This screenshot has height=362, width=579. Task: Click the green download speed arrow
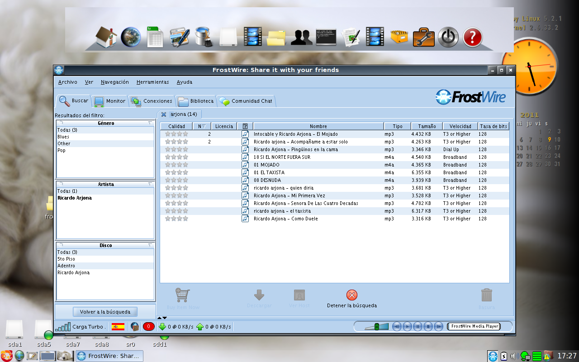point(162,326)
